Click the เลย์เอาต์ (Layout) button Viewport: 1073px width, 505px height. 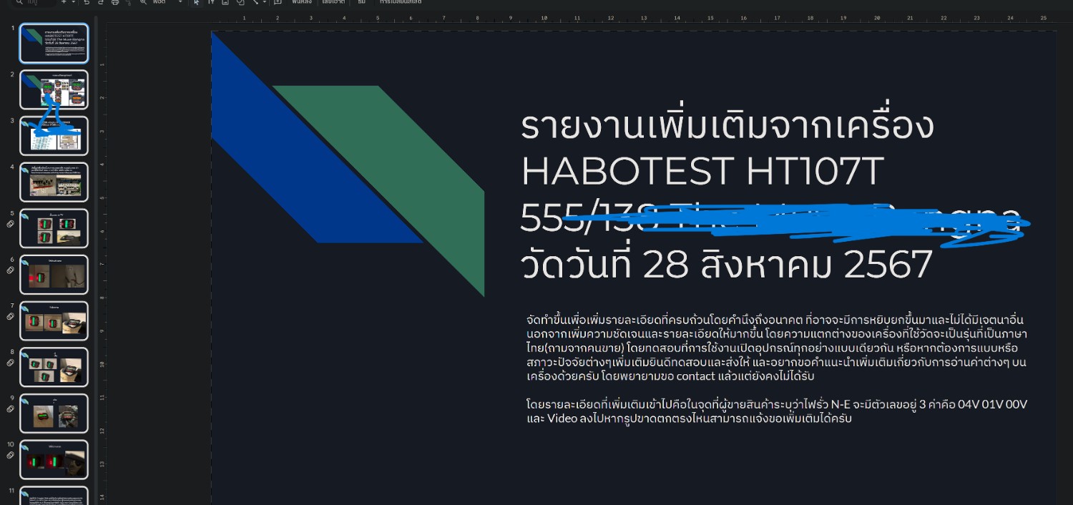(333, 2)
